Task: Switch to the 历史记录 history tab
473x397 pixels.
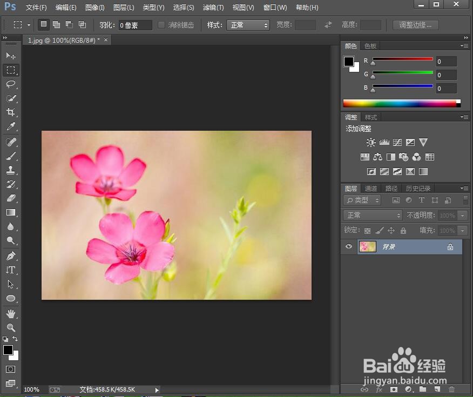Action: [418, 189]
